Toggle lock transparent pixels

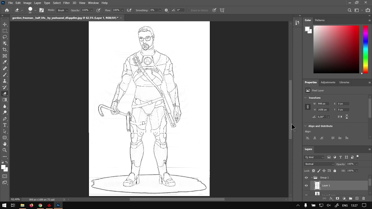313,171
